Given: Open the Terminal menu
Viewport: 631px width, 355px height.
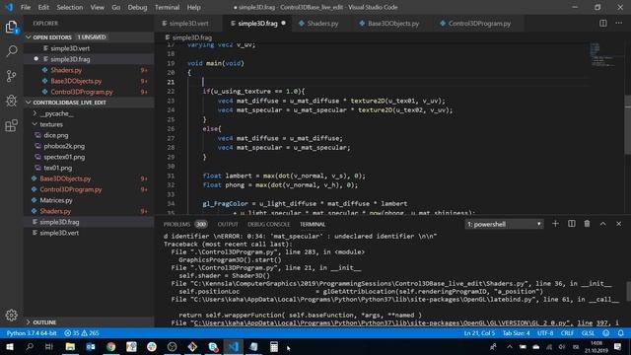Looking at the screenshot, I should (167, 7).
